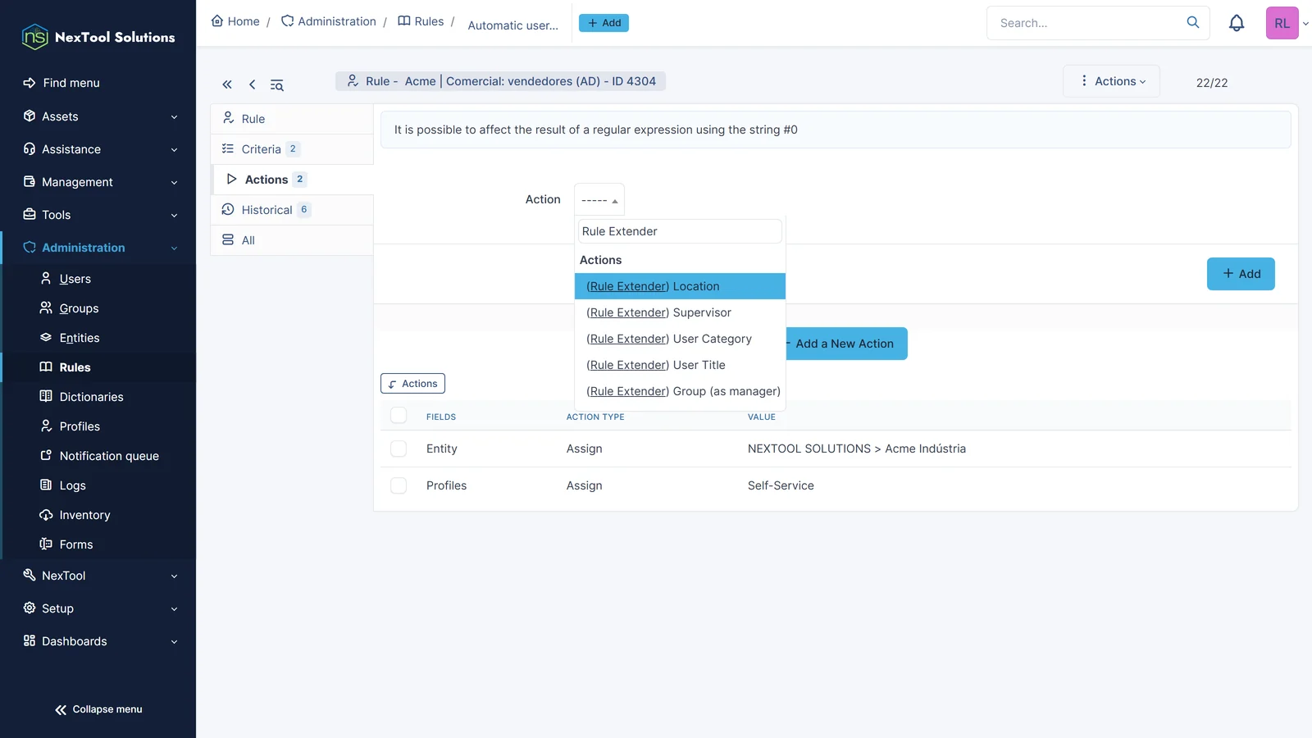This screenshot has width=1312, height=738.
Task: Click the Home breadcrumb link
Action: tap(235, 21)
